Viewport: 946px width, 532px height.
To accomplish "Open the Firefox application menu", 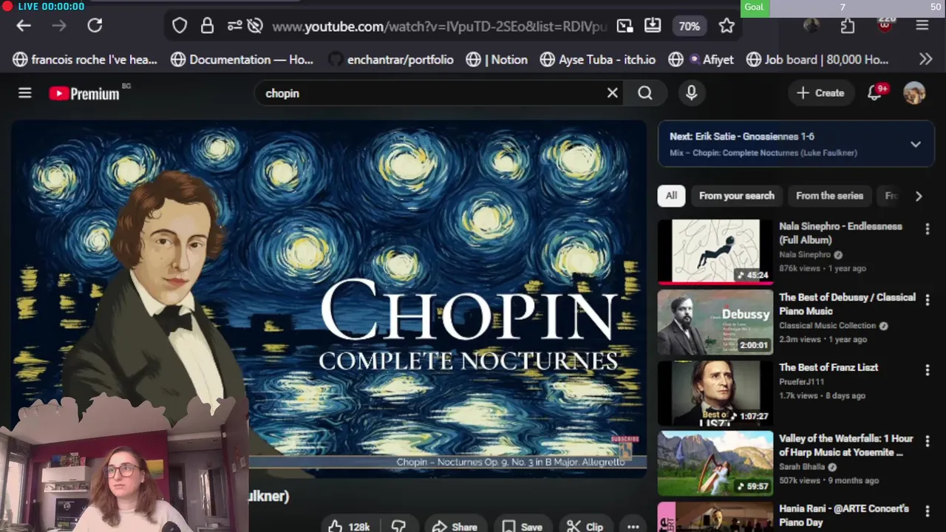I will (922, 26).
